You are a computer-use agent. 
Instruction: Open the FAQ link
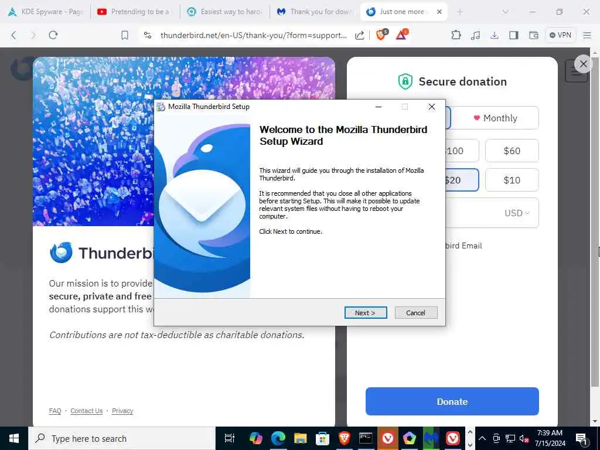tap(54, 411)
